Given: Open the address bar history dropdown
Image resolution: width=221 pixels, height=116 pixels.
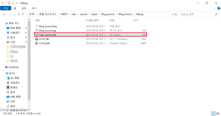Looking at the screenshot, I should pyautogui.click(x=173, y=14).
